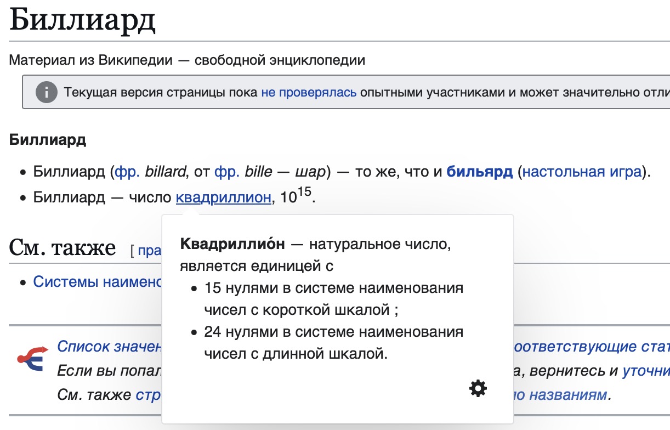Click the info icon in the review notice
This screenshot has height=430, width=670.
tap(47, 92)
